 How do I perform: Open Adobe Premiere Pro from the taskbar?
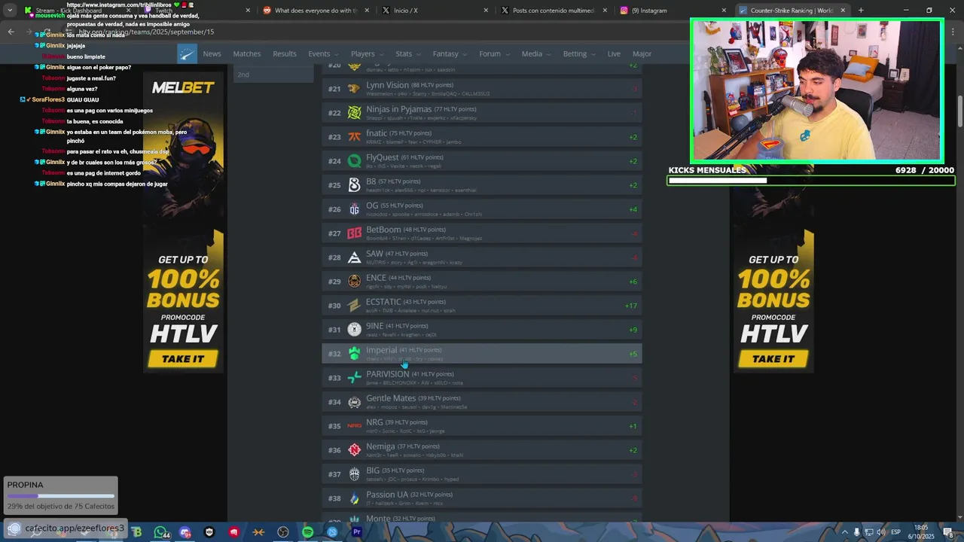(357, 532)
